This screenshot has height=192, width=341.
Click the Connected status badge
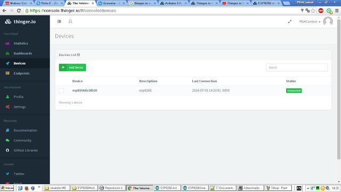pos(294,91)
